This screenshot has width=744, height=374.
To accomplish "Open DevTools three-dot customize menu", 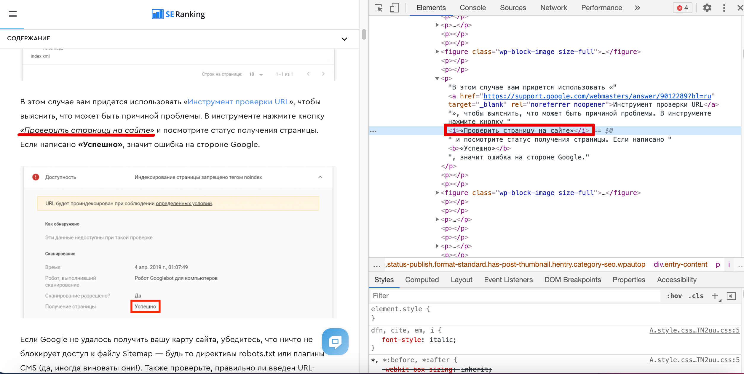I will pyautogui.click(x=724, y=8).
